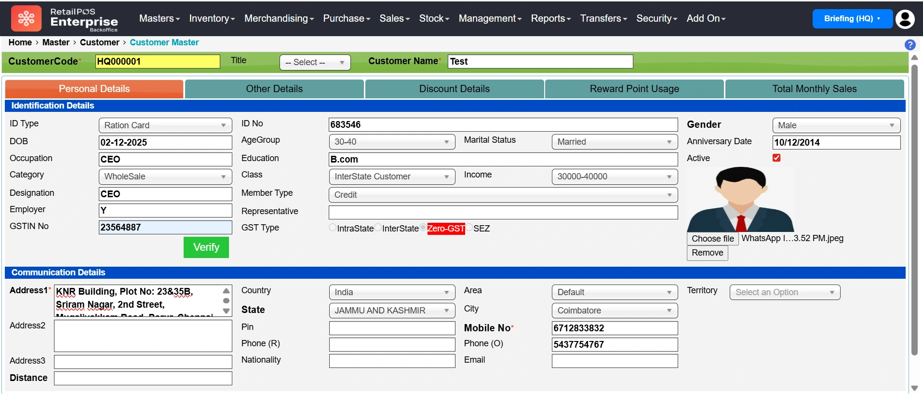Click Address1 textarea scroll down arrow
This screenshot has width=923, height=394.
226,311
